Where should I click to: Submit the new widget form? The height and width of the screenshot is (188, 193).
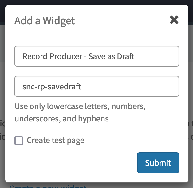[x=158, y=163]
